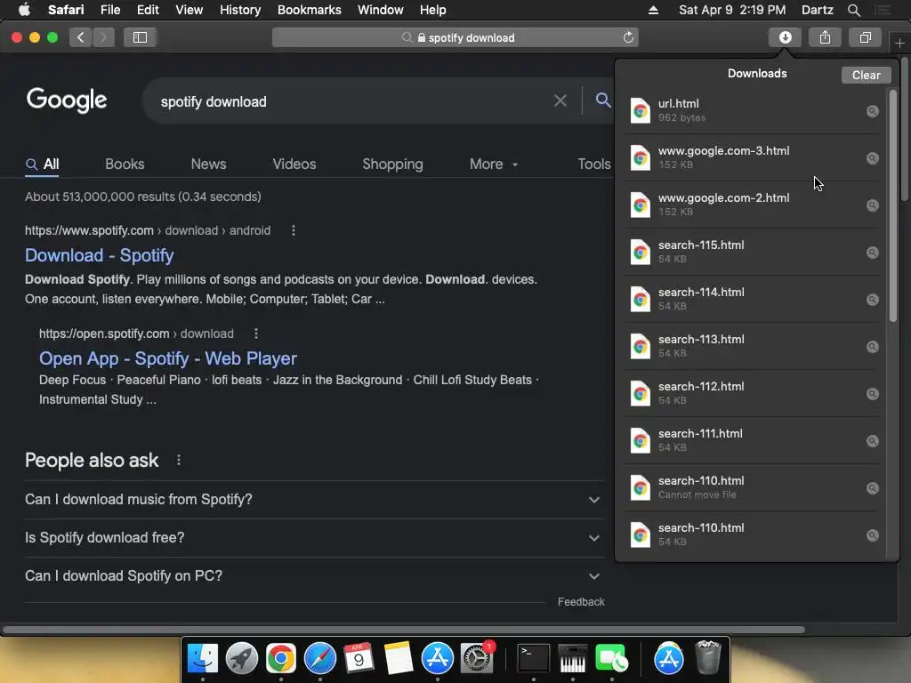Click the eject icon in menu bar
Image resolution: width=911 pixels, height=683 pixels.
(653, 10)
